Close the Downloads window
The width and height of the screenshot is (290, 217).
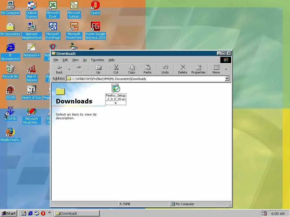[x=229, y=53]
